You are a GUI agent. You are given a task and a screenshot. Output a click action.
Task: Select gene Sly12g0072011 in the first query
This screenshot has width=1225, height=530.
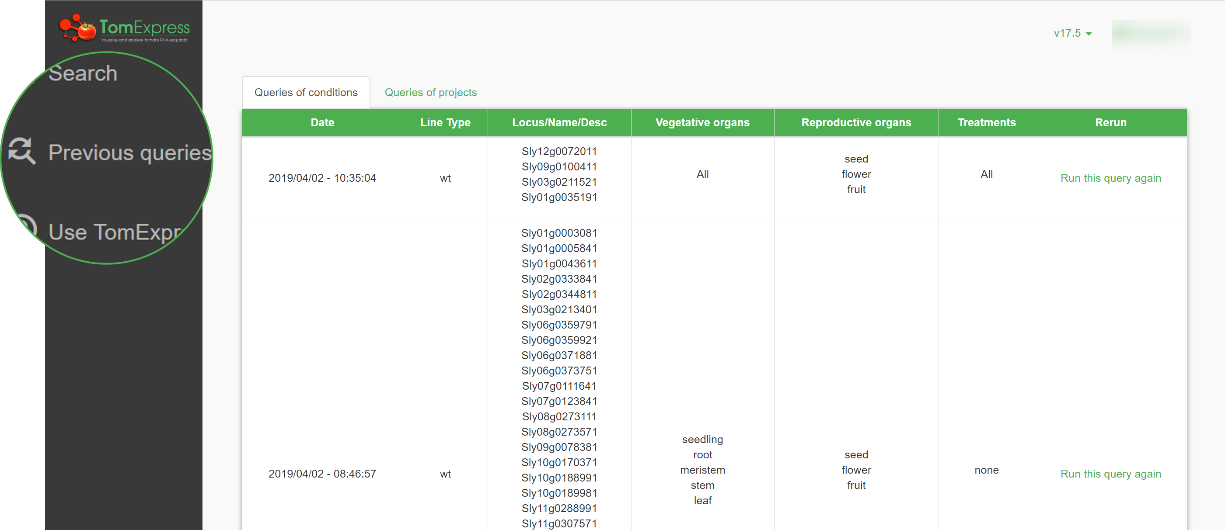coord(559,151)
